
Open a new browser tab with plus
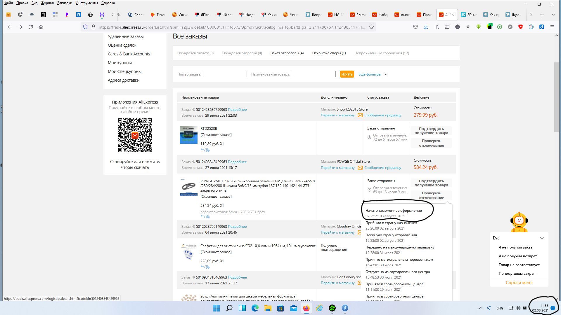(x=542, y=15)
